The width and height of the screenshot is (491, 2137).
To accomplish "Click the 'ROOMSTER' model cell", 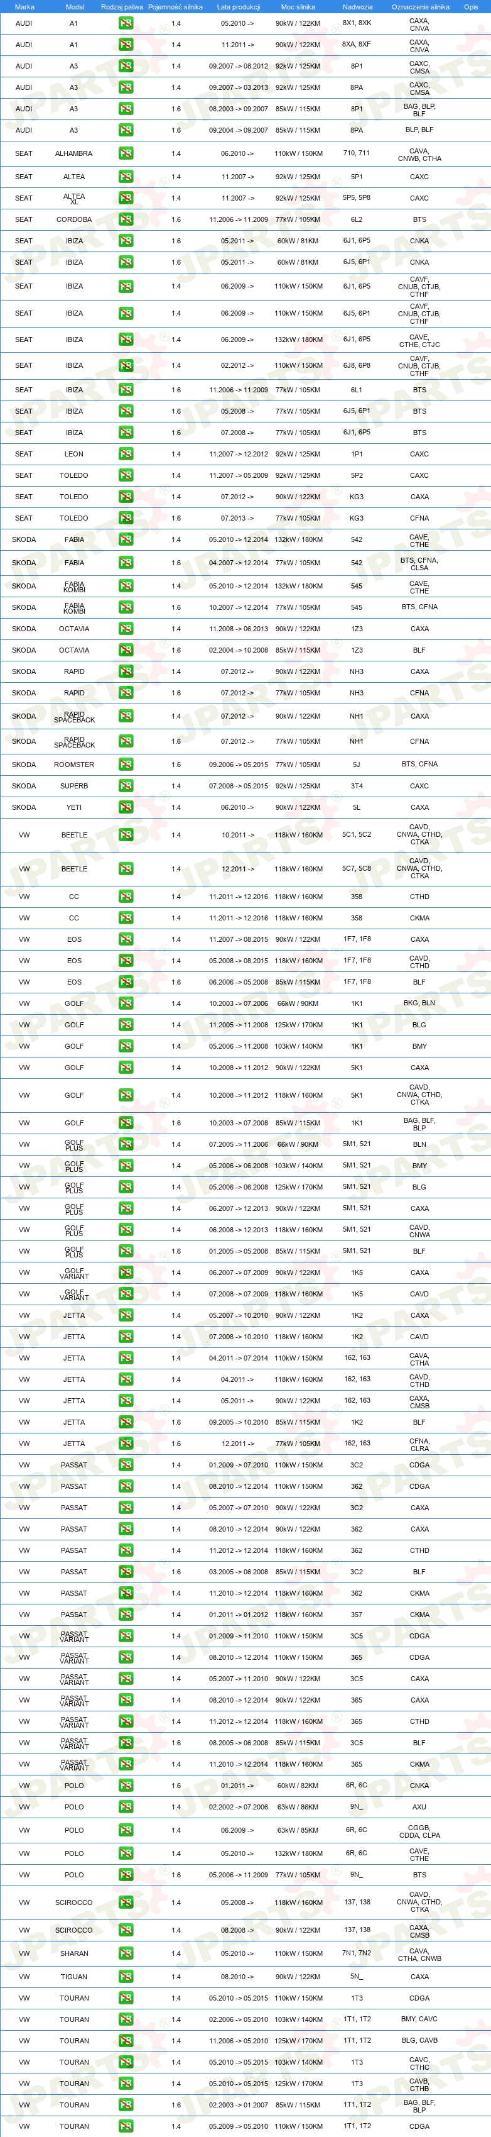I will tap(73, 764).
